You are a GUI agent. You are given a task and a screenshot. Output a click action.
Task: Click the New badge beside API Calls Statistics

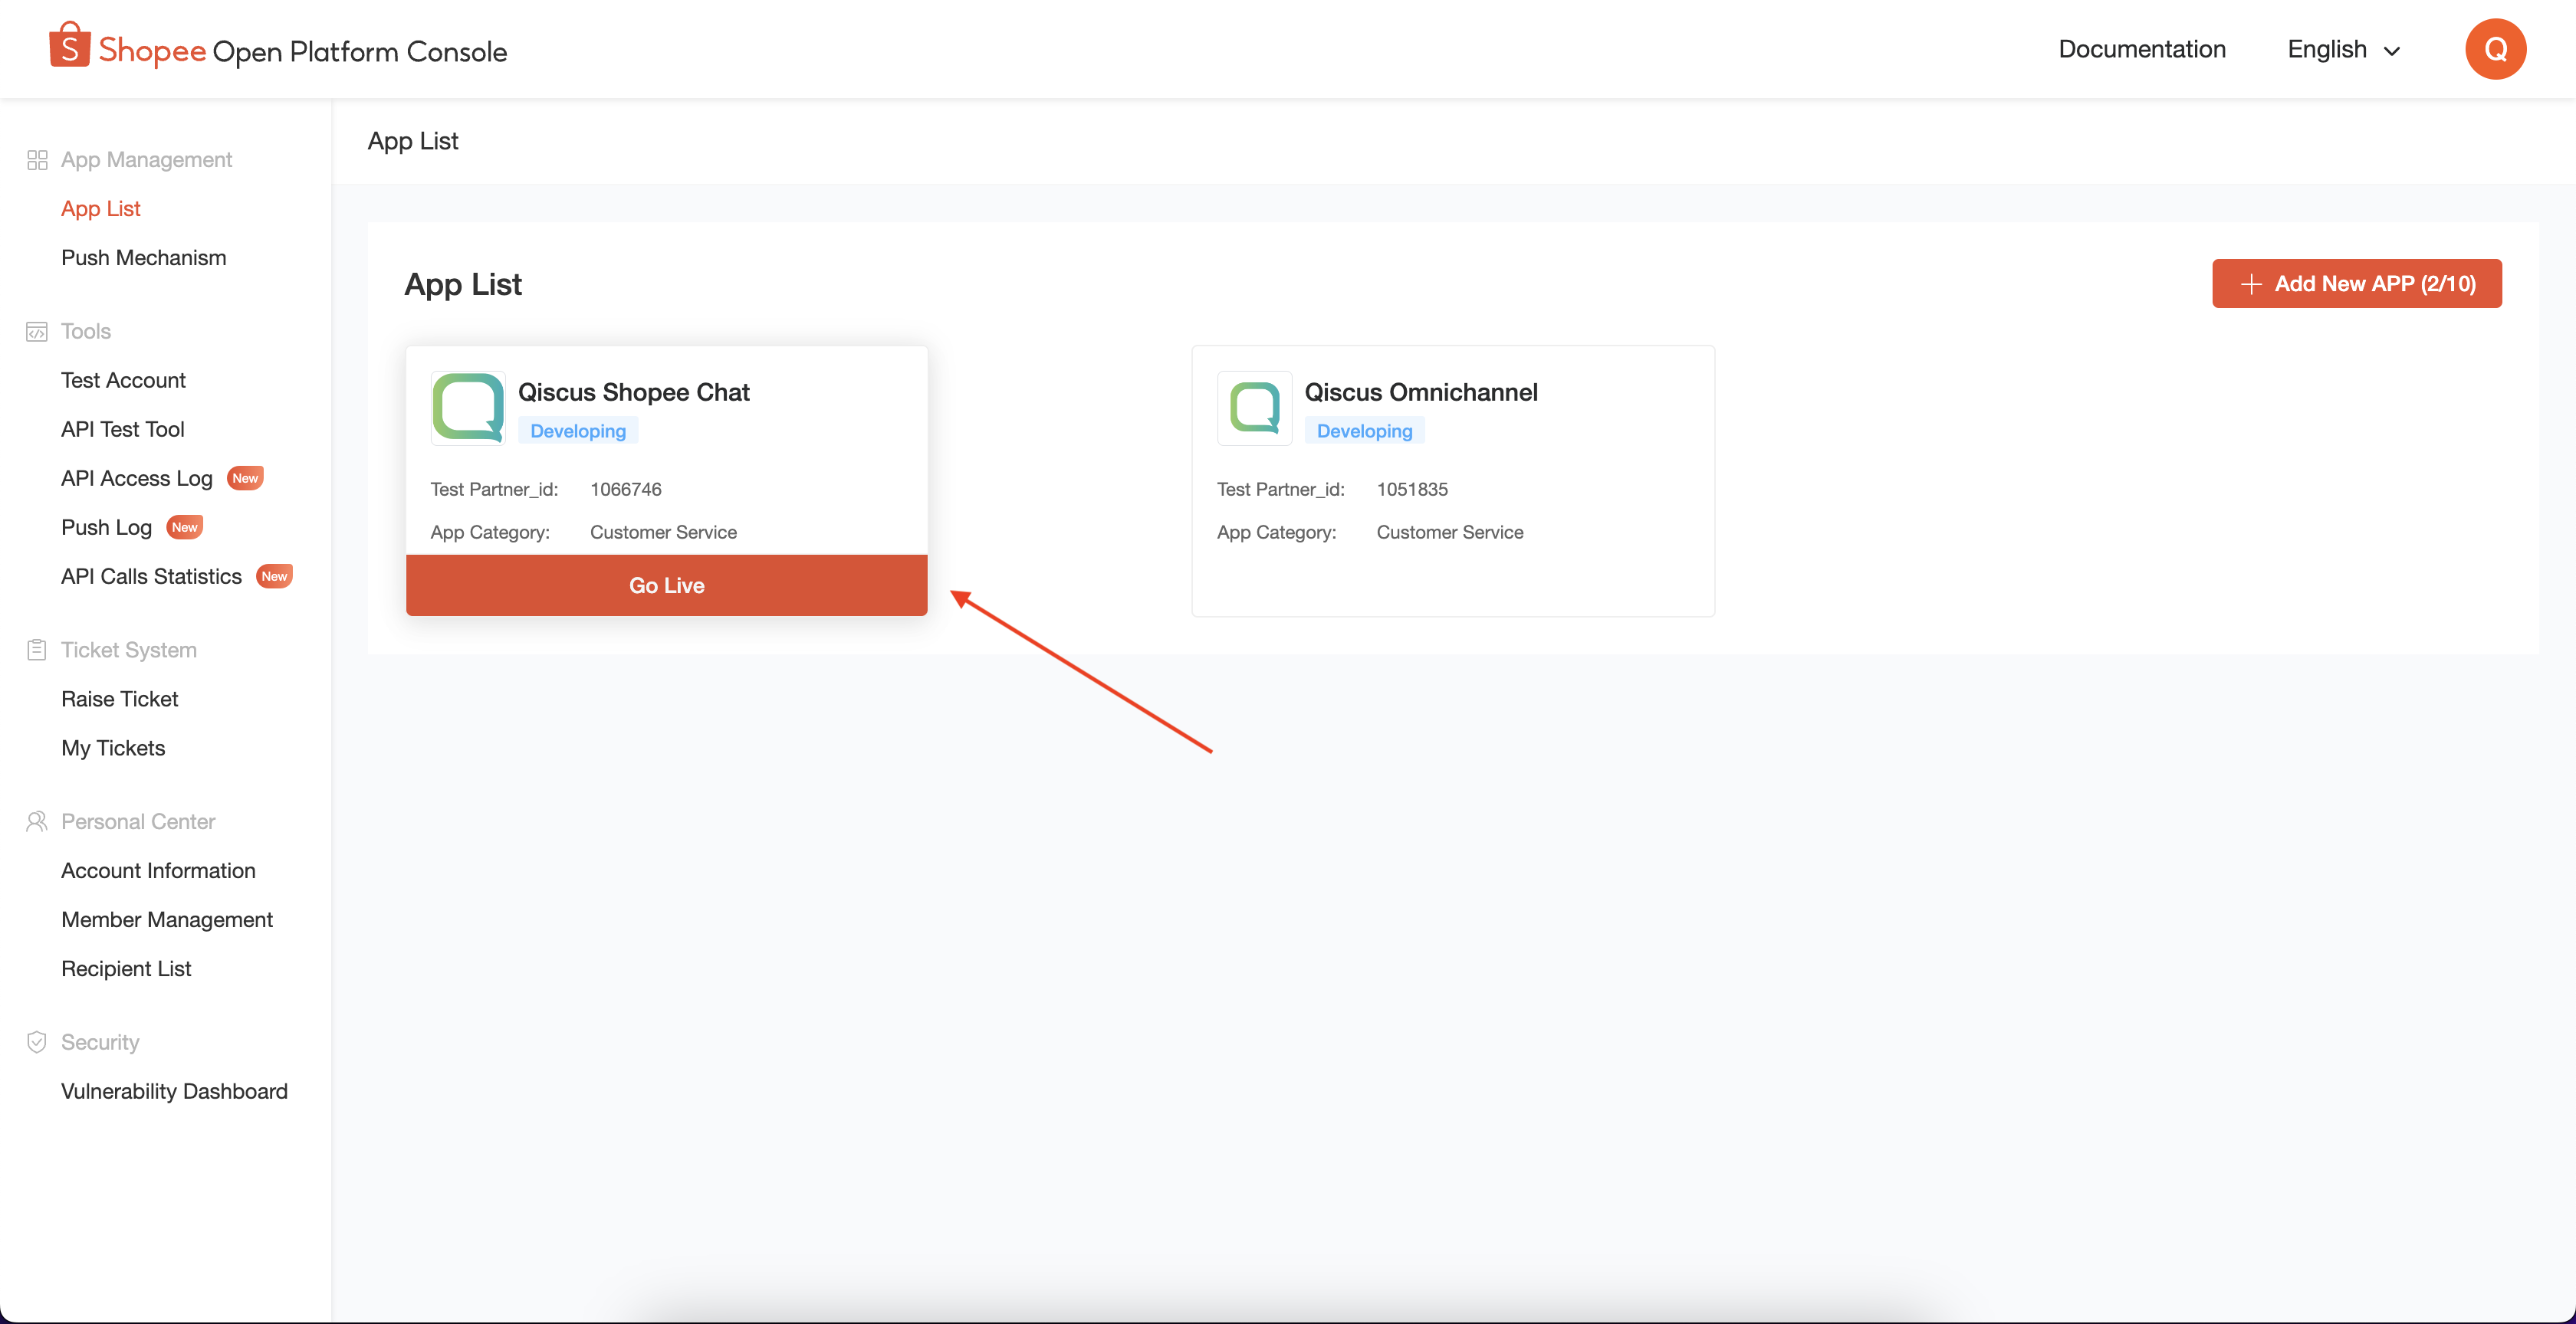274,576
